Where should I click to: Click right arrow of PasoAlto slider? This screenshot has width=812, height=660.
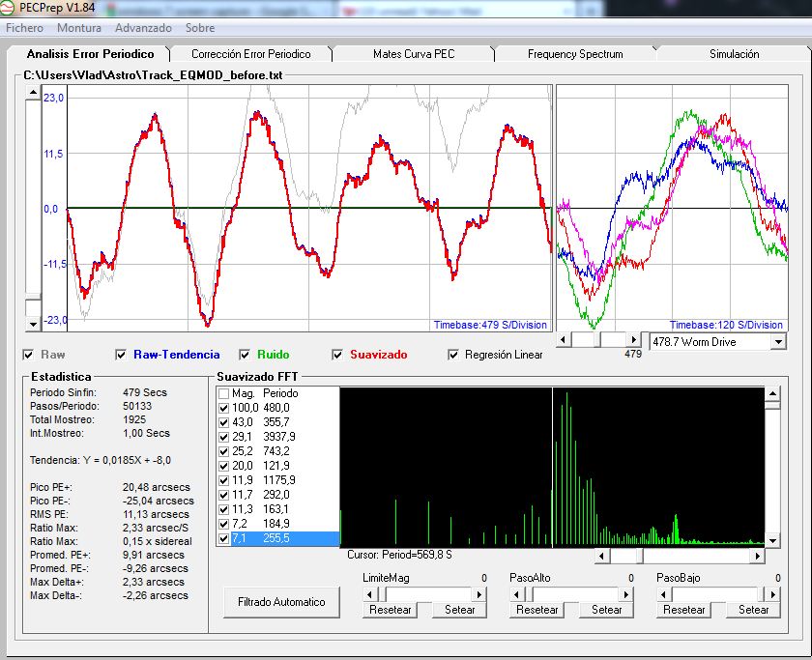coord(626,595)
